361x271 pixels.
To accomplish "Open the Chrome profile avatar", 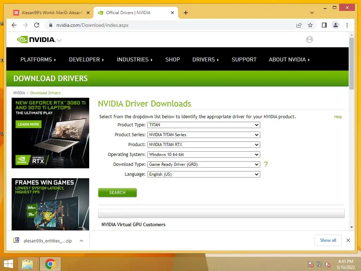I will (336, 25).
